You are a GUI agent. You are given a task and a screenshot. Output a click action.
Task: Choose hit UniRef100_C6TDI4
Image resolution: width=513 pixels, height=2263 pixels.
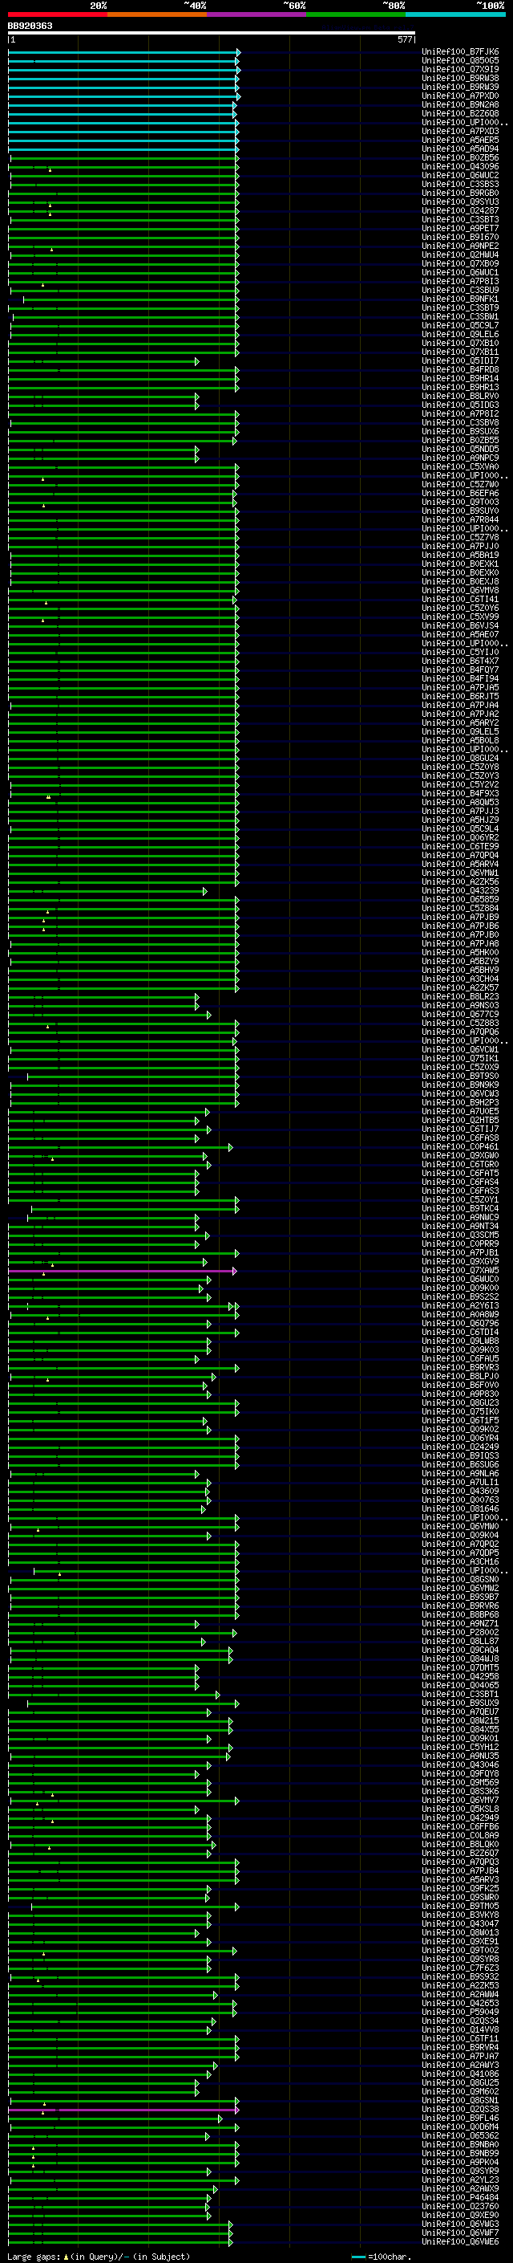pyautogui.click(x=460, y=1332)
